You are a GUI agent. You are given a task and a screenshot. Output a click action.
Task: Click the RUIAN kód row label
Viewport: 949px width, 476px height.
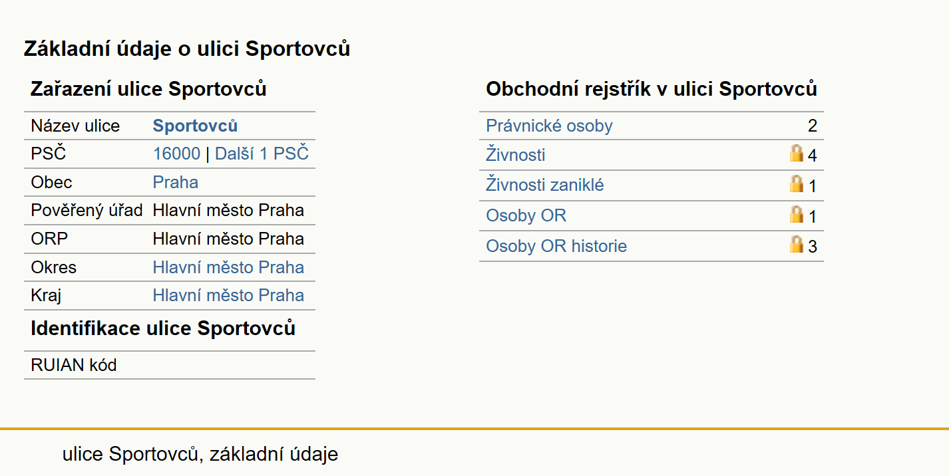74,365
